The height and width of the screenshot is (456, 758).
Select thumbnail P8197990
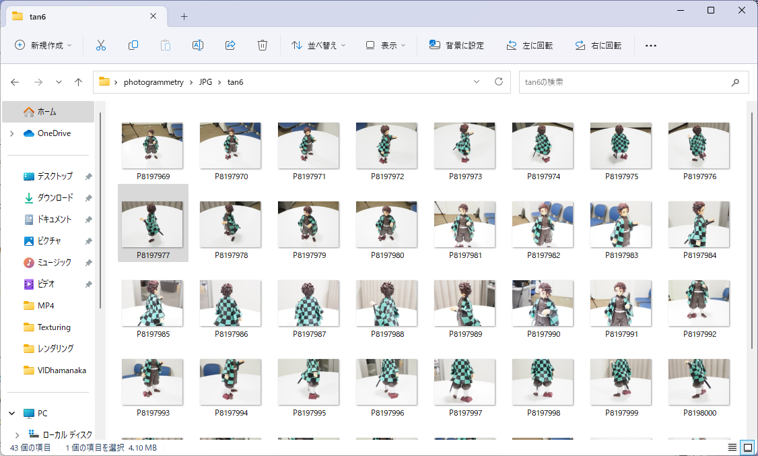543,303
